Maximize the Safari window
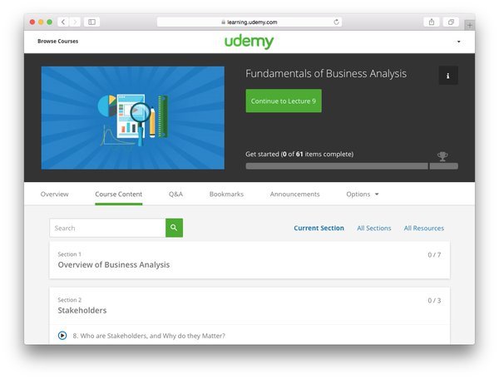The width and height of the screenshot is (499, 379). tap(49, 22)
